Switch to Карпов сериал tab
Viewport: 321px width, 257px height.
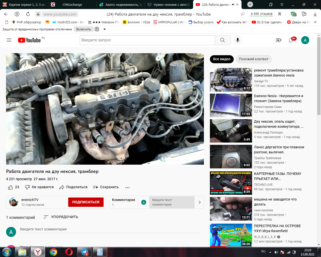24,5
